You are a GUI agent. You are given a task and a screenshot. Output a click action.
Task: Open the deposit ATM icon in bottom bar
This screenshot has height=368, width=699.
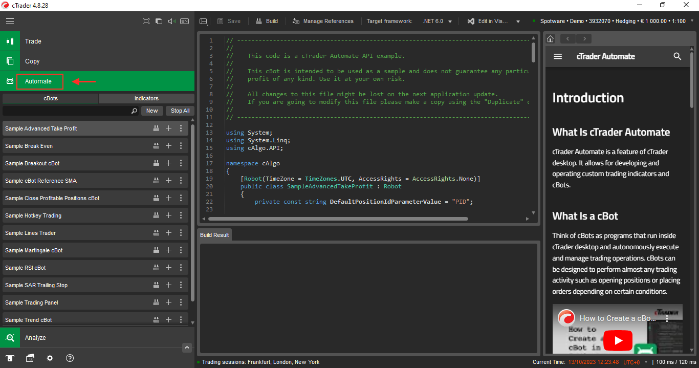[x=10, y=358]
